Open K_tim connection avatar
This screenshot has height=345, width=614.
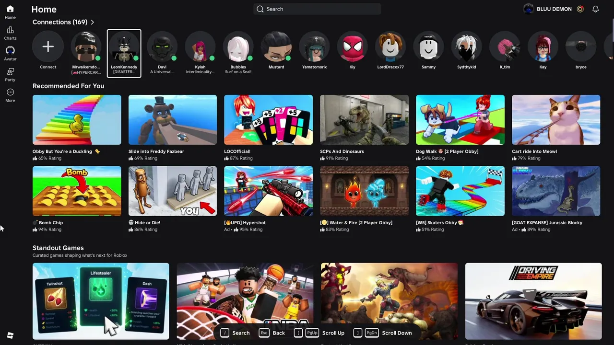(505, 46)
